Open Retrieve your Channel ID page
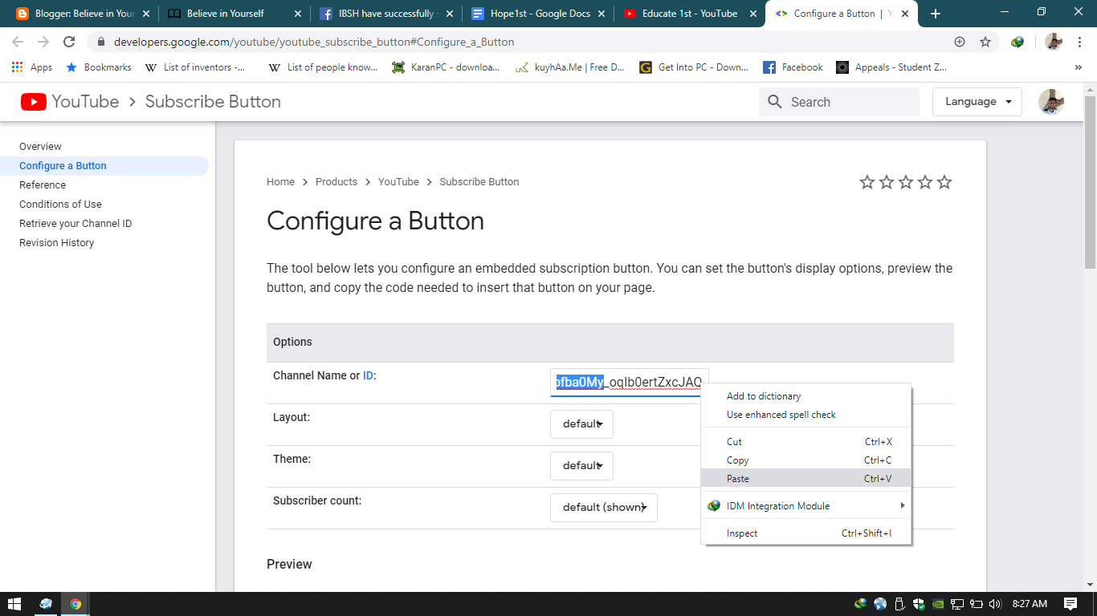 pyautogui.click(x=75, y=224)
